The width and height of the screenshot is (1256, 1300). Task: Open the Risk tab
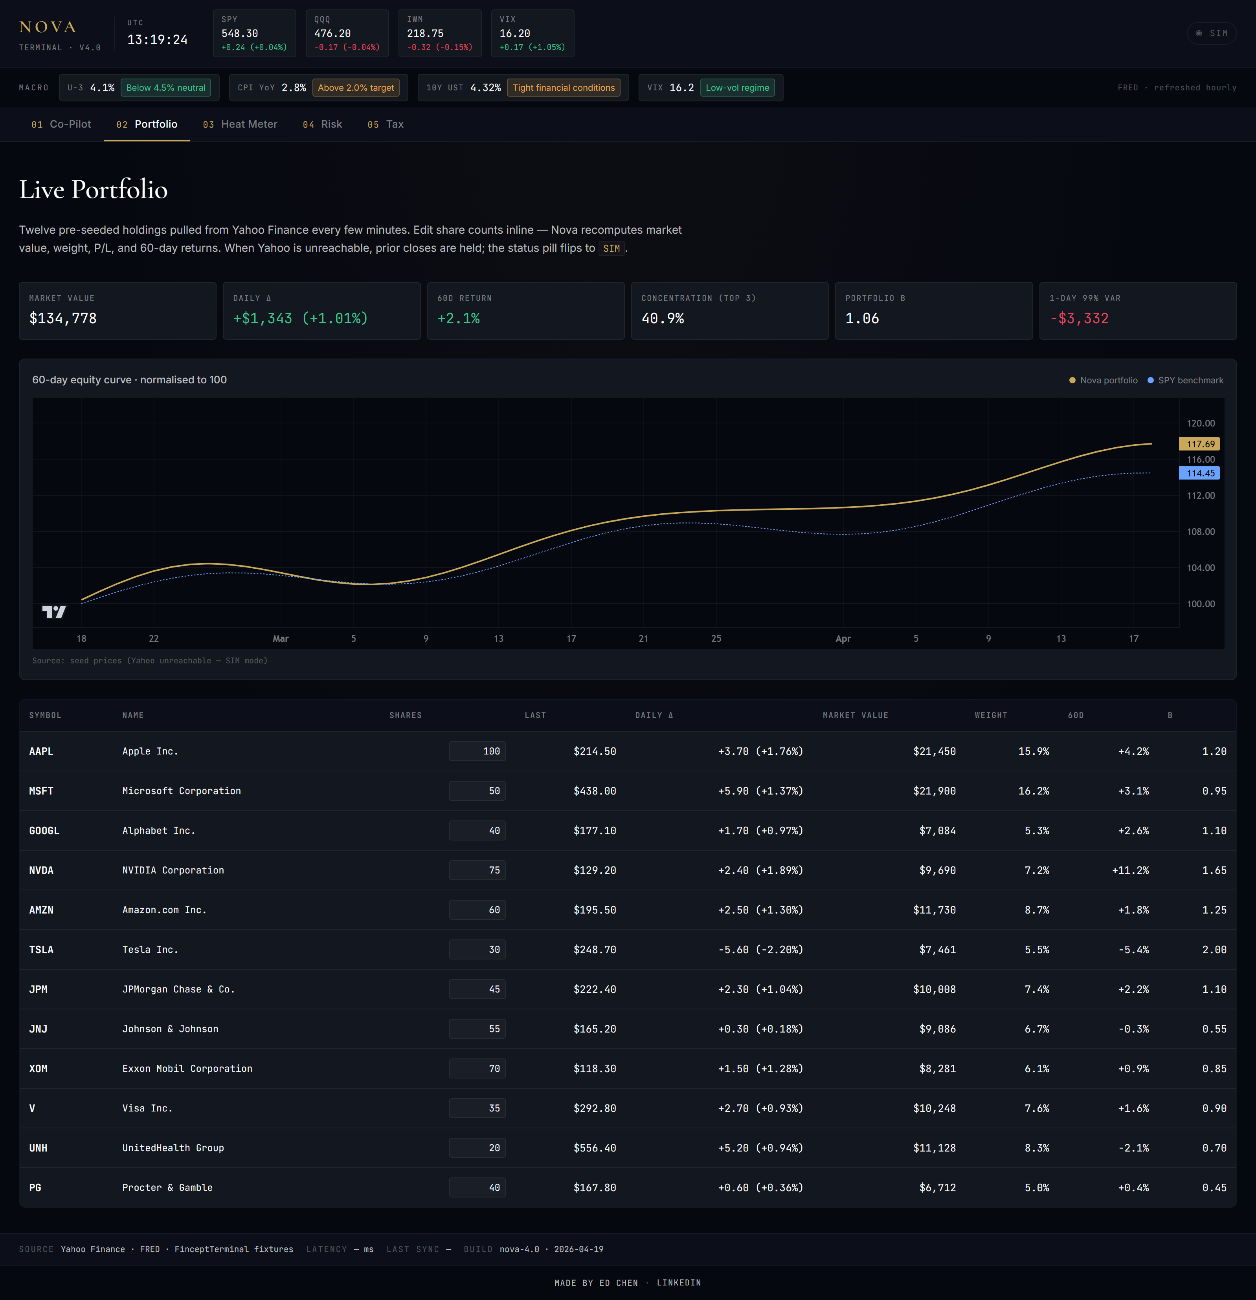click(322, 124)
